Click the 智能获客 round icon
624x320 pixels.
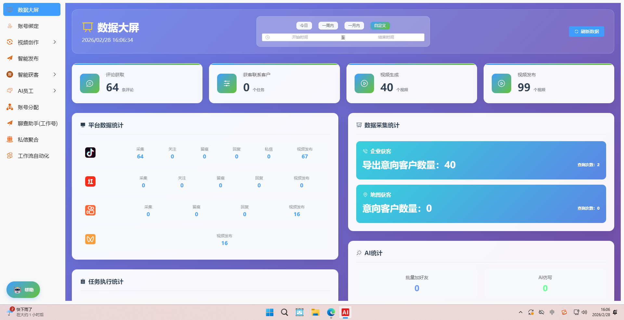[x=10, y=74]
